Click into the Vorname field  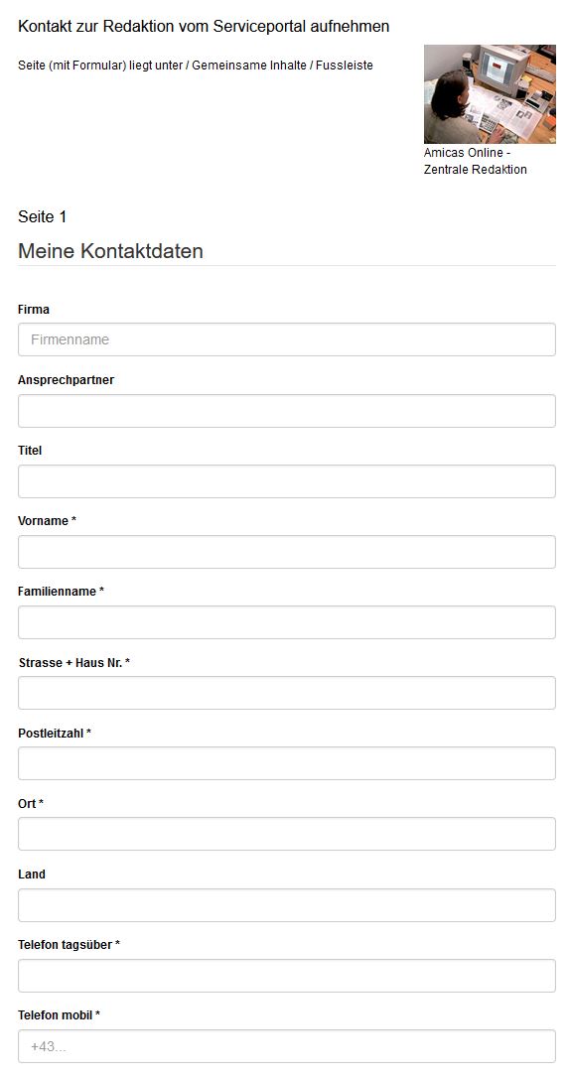coord(286,553)
